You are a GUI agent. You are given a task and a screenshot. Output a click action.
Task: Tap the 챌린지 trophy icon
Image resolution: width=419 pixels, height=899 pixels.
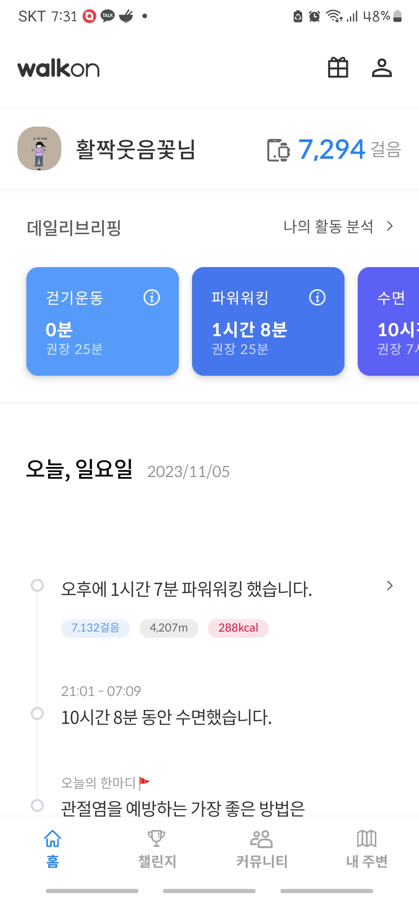[157, 838]
